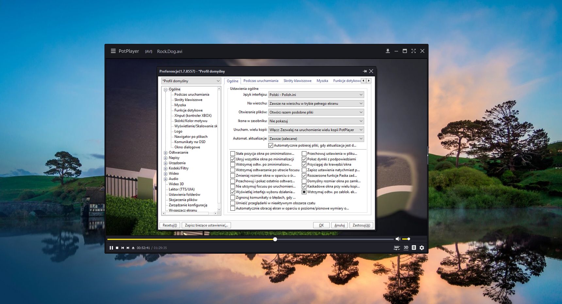Switch to the Skróty klawiszowe tab

pyautogui.click(x=297, y=81)
